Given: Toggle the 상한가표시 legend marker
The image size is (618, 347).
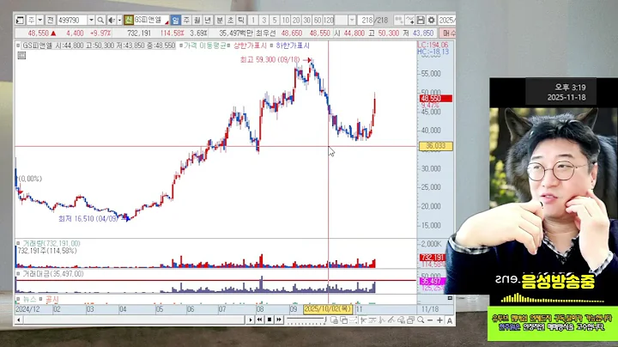Looking at the screenshot, I should [228, 46].
